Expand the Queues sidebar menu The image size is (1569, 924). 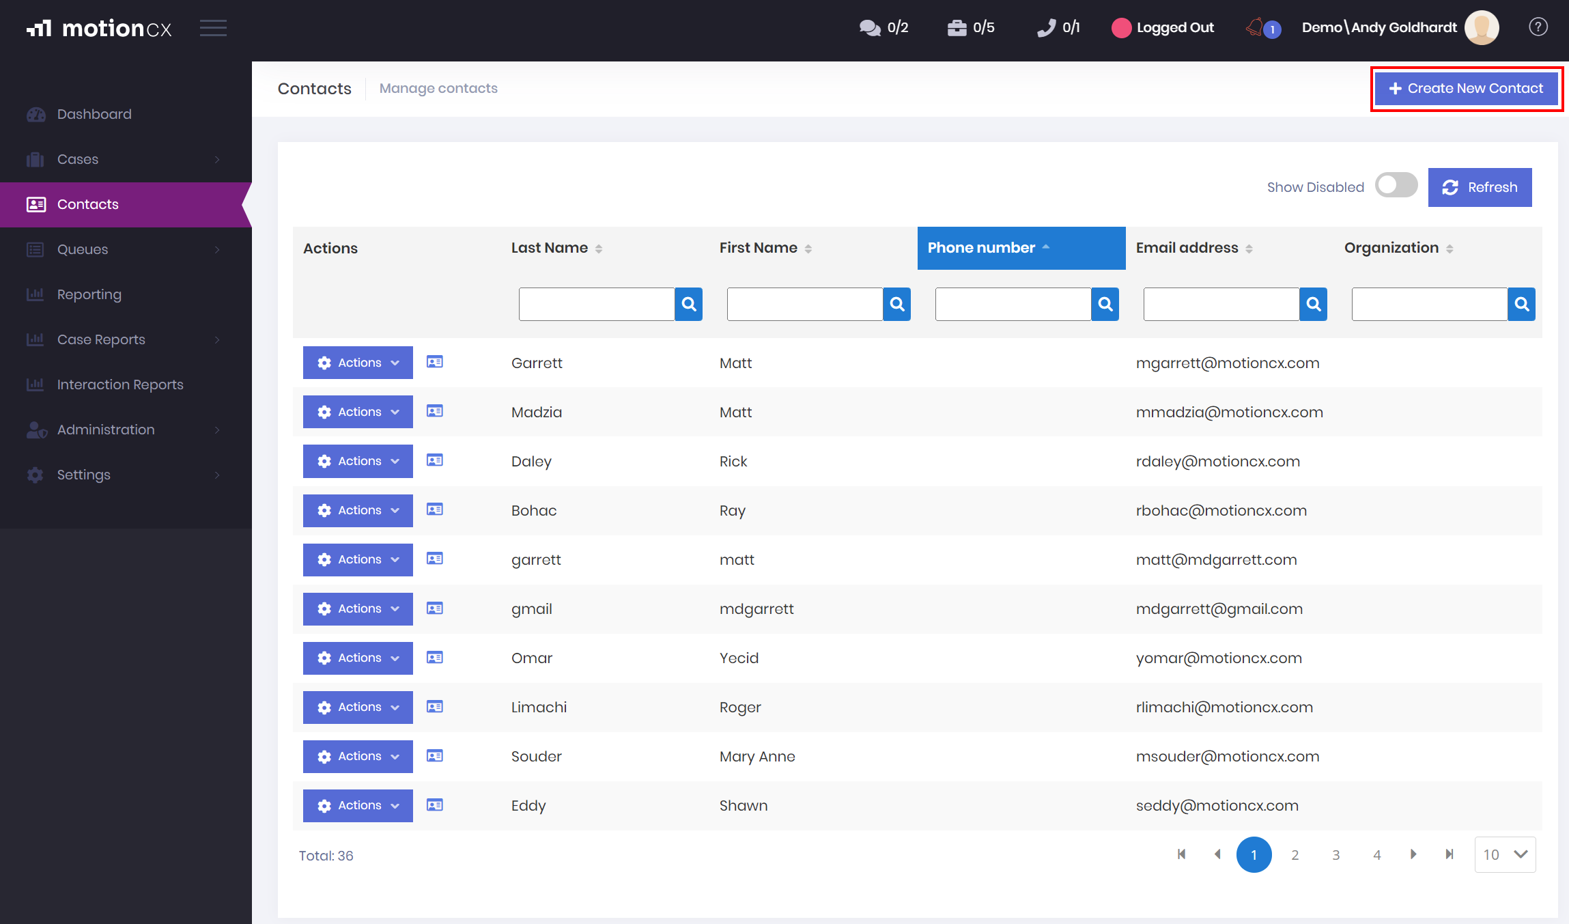(126, 249)
